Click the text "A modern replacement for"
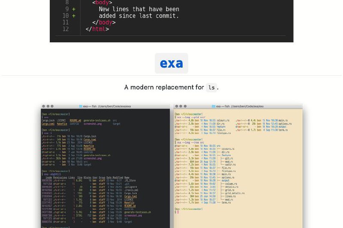 click(x=164, y=87)
